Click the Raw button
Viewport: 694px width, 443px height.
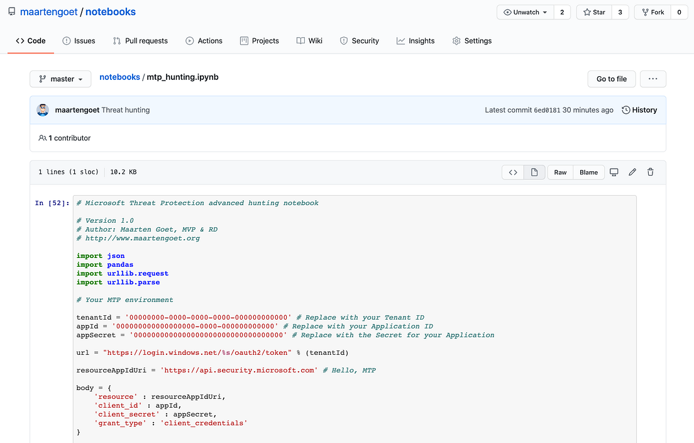(x=559, y=172)
